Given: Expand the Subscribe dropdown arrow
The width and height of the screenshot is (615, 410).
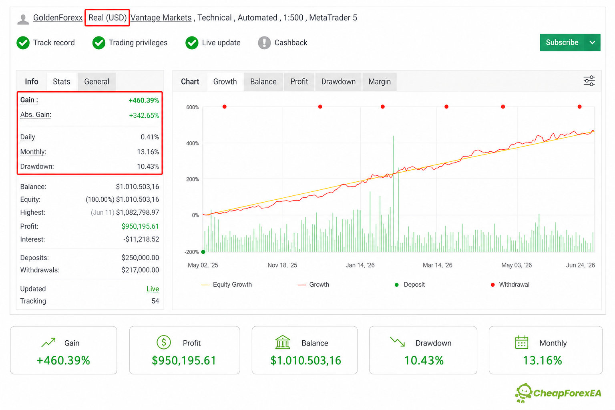Looking at the screenshot, I should (x=592, y=42).
